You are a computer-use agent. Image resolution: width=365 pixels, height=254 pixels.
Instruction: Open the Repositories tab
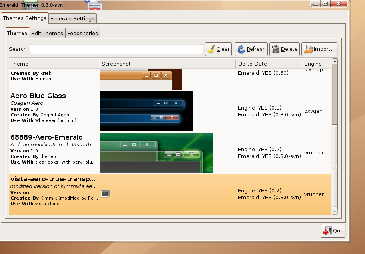coord(82,33)
